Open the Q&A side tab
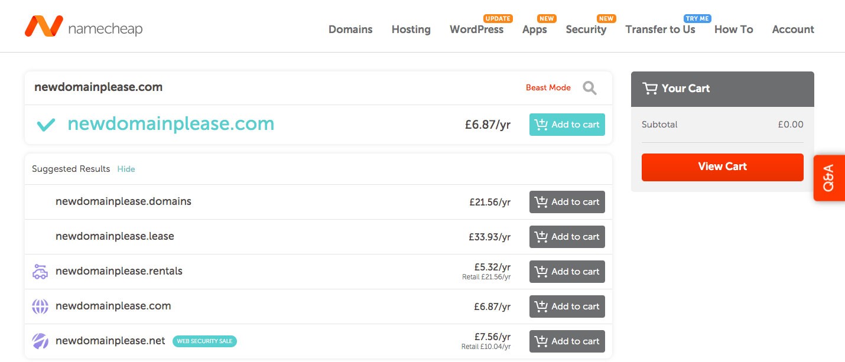Screen dimensions: 845x362 (828, 178)
